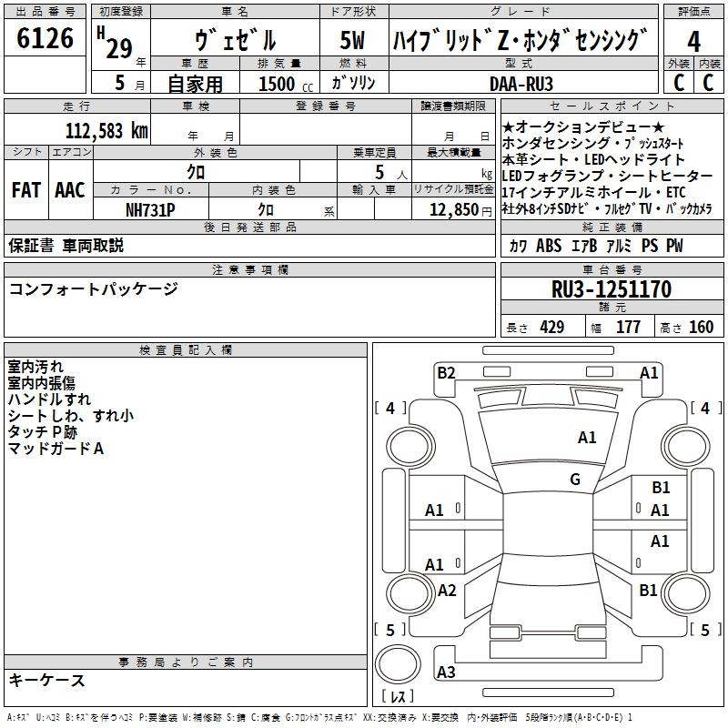
Task: Select the model code "DAA-RU3"
Action: click(521, 84)
